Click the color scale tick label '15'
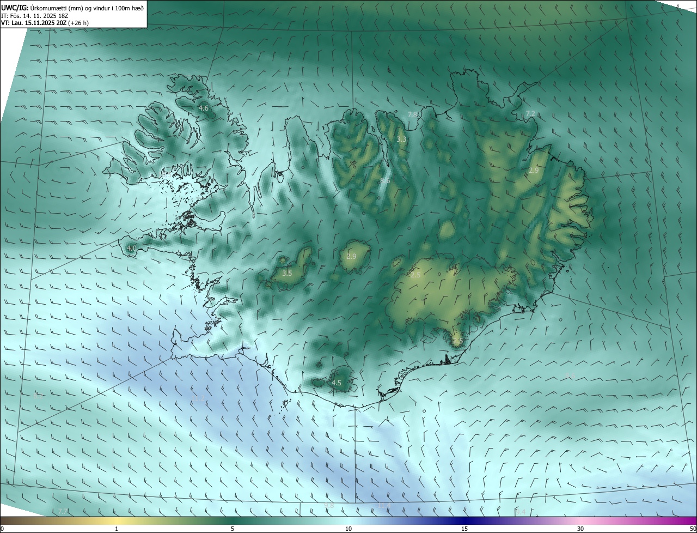Viewport: 697px width, 533px height. [x=464, y=529]
